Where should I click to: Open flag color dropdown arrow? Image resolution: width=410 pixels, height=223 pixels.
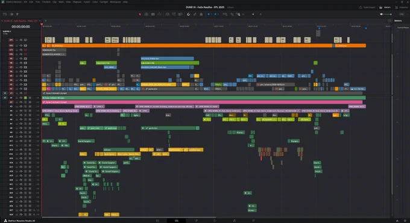pos(211,14)
